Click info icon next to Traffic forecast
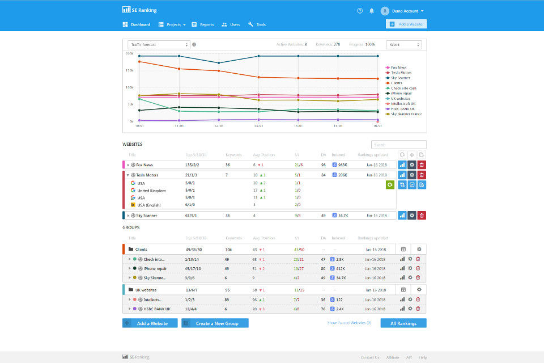 194,44
